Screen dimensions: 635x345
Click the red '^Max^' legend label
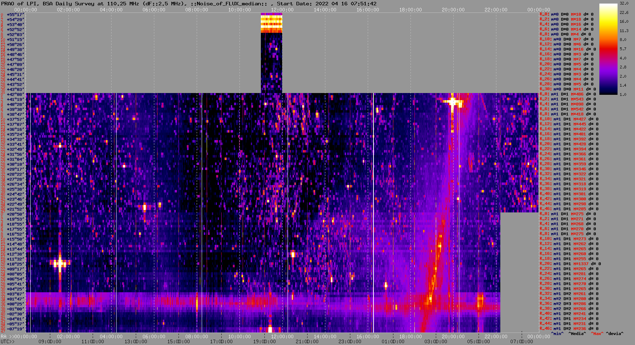pos(597,334)
